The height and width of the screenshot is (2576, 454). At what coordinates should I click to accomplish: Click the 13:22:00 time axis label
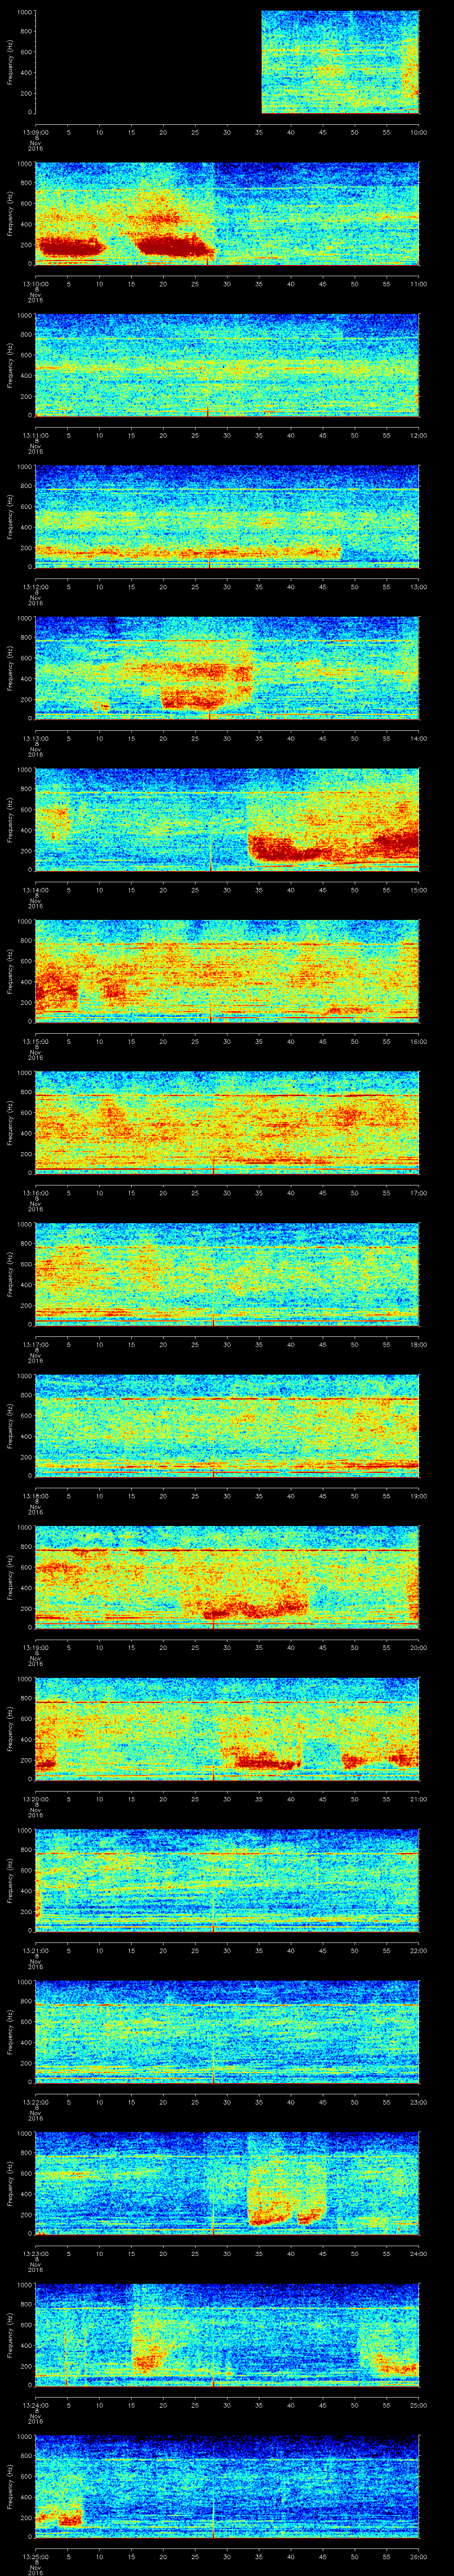(x=35, y=2102)
